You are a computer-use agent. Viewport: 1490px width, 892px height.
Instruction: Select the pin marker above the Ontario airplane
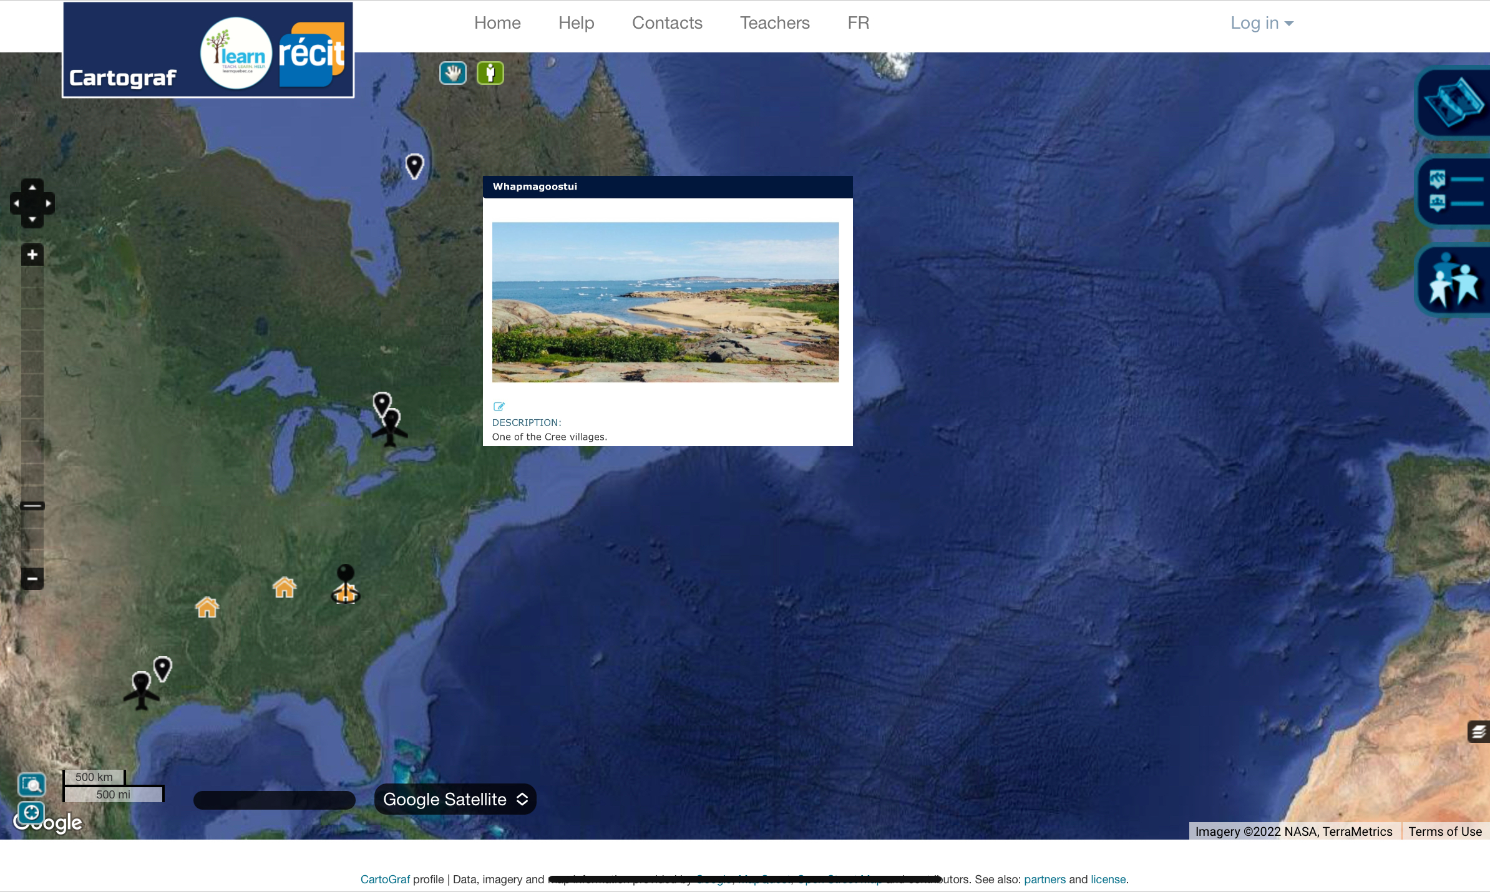381,404
